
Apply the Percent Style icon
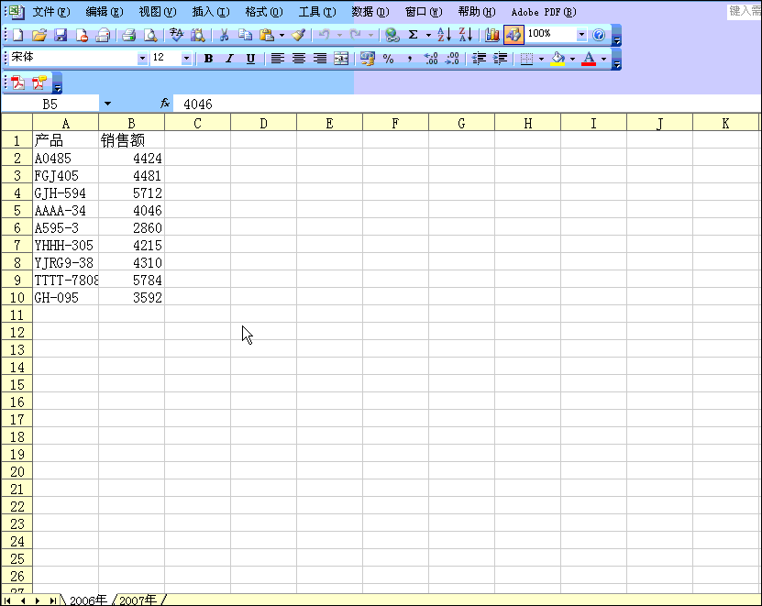point(387,60)
